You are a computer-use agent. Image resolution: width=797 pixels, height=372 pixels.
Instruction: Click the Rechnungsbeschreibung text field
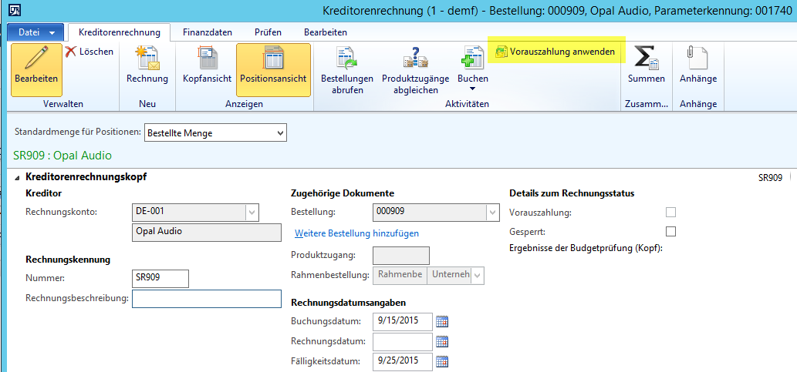click(x=206, y=299)
